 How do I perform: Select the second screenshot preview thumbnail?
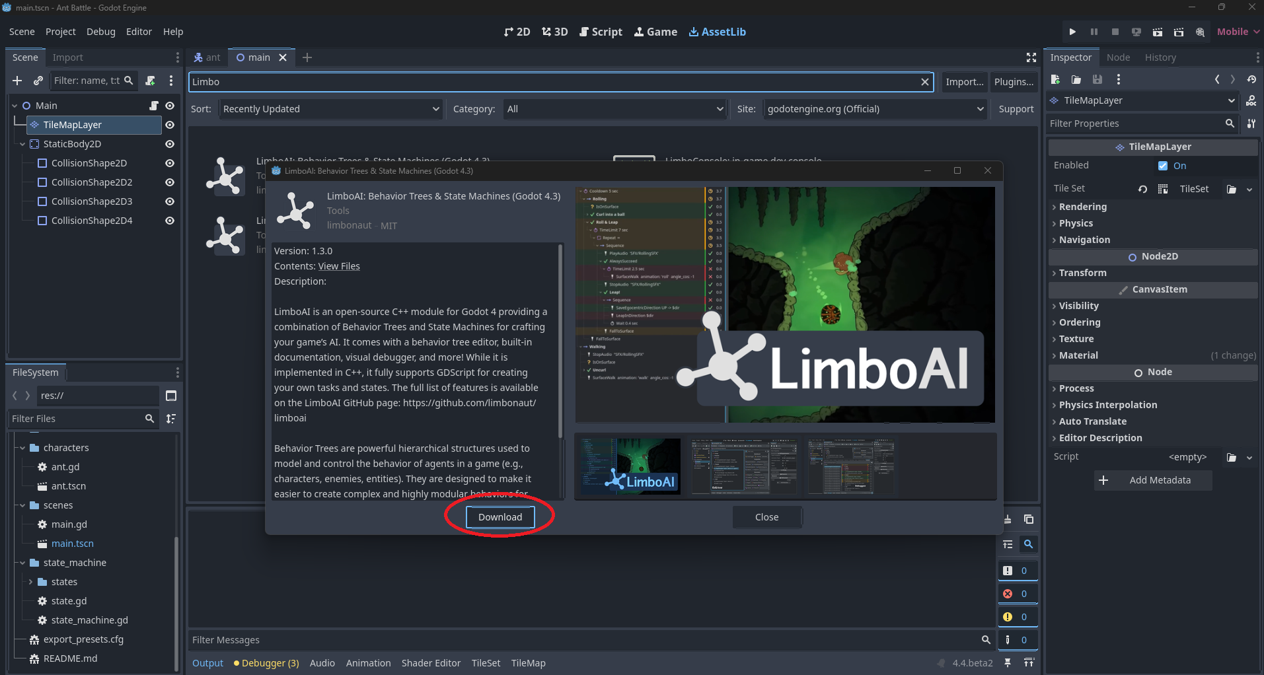pyautogui.click(x=743, y=466)
